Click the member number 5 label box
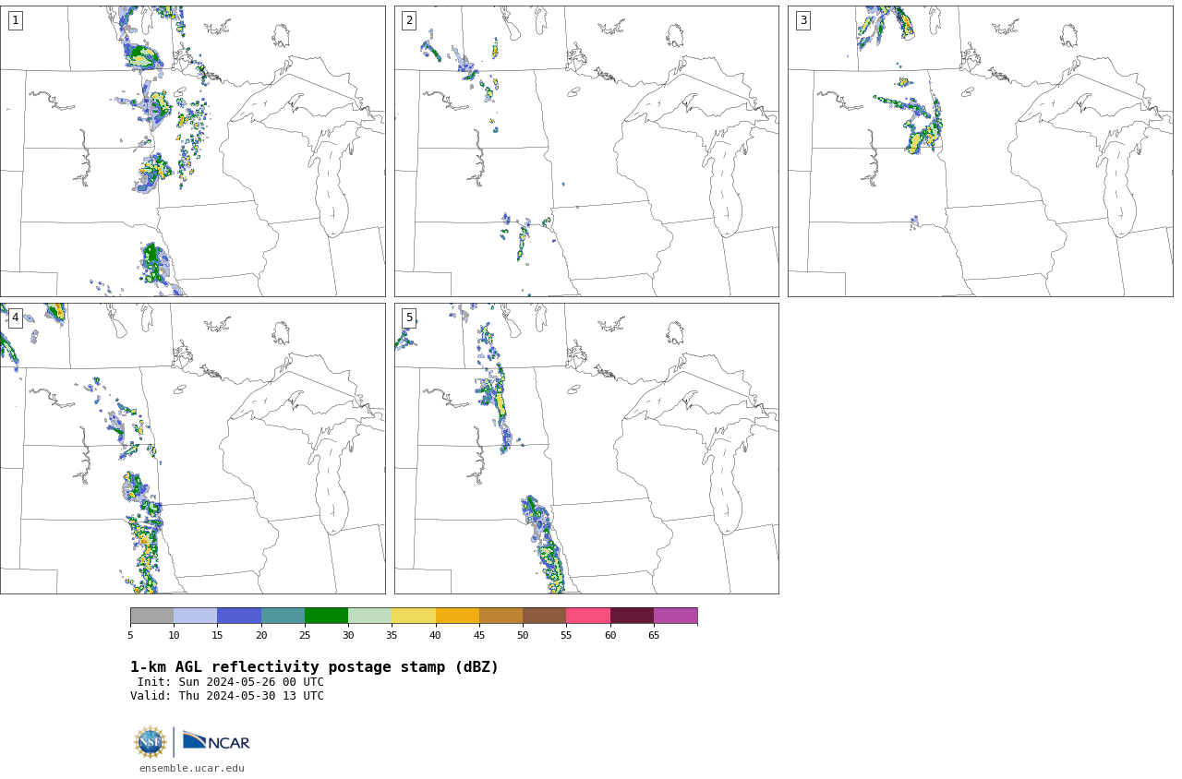The height and width of the screenshot is (779, 1182). pyautogui.click(x=409, y=318)
